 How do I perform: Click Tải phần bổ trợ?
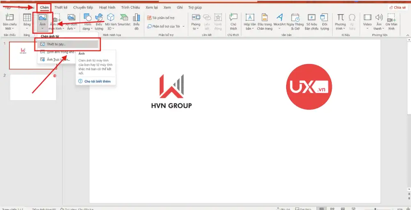[161, 18]
